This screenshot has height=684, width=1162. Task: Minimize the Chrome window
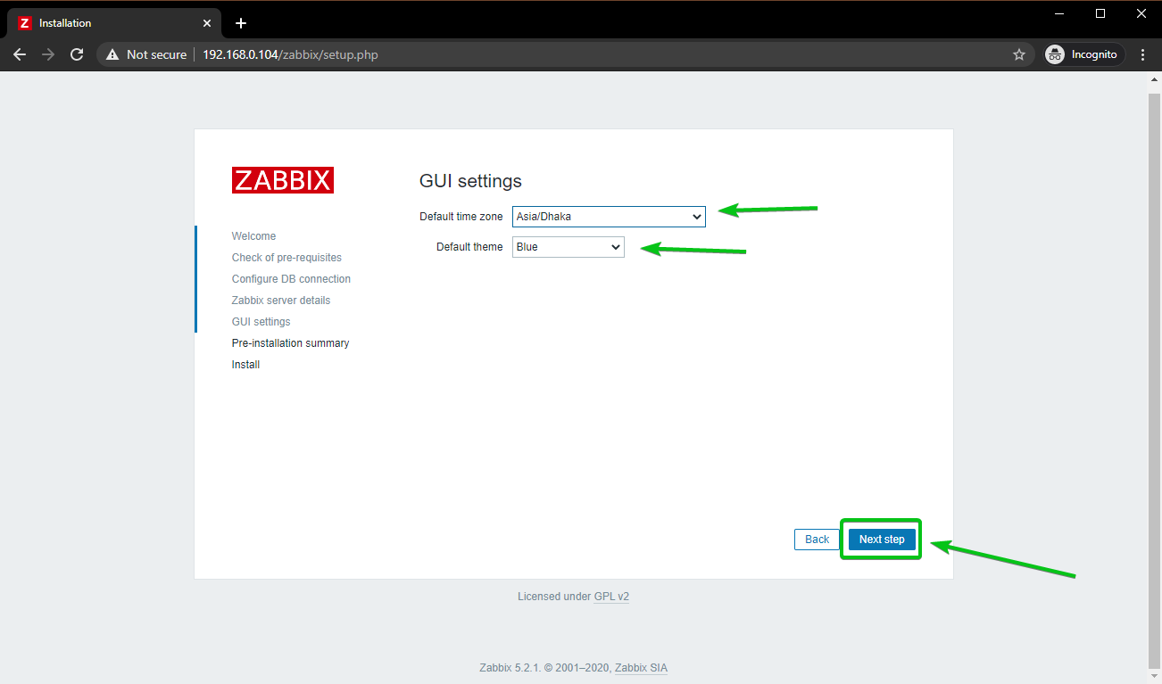point(1059,13)
